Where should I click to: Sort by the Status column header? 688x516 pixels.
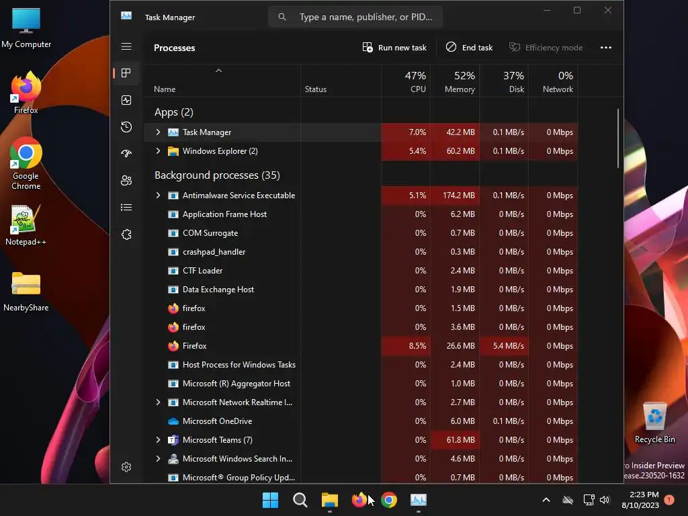pyautogui.click(x=341, y=81)
